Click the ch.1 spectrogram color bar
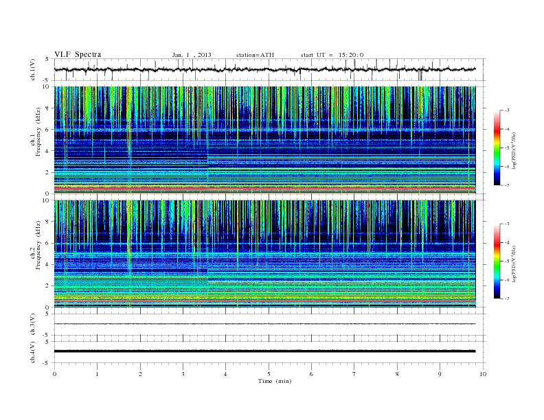 (497, 148)
